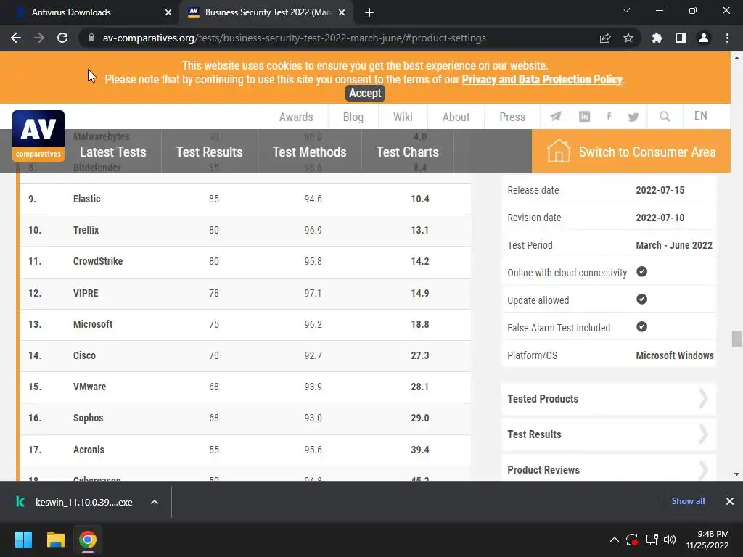
Task: Reload the current page
Action: click(62, 38)
